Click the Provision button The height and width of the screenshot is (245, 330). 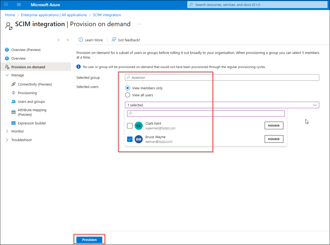tap(89, 240)
